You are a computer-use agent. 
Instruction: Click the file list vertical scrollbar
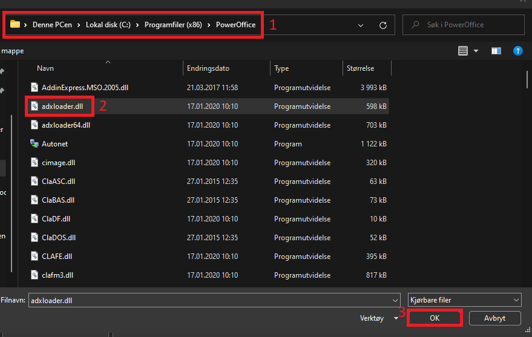pos(527,79)
